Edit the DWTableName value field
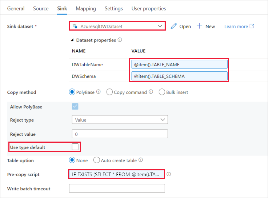Screen dimensions: 268x198 point(179,64)
